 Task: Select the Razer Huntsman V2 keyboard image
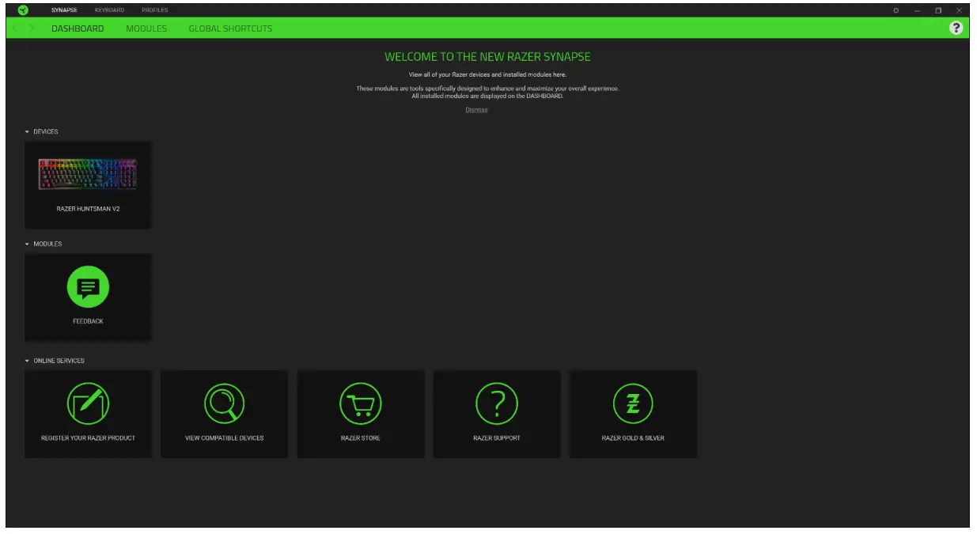point(88,174)
